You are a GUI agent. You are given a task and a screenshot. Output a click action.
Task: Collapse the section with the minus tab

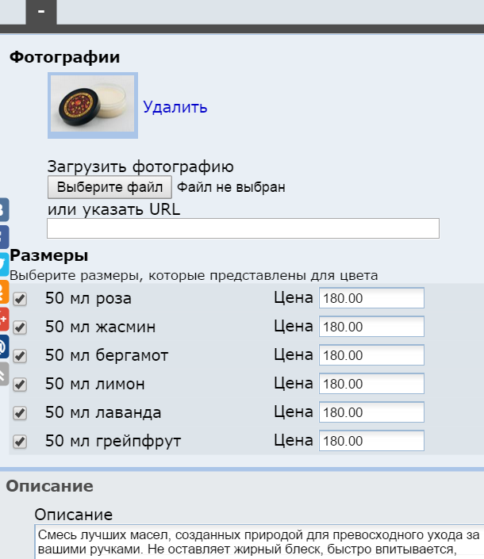tap(41, 12)
